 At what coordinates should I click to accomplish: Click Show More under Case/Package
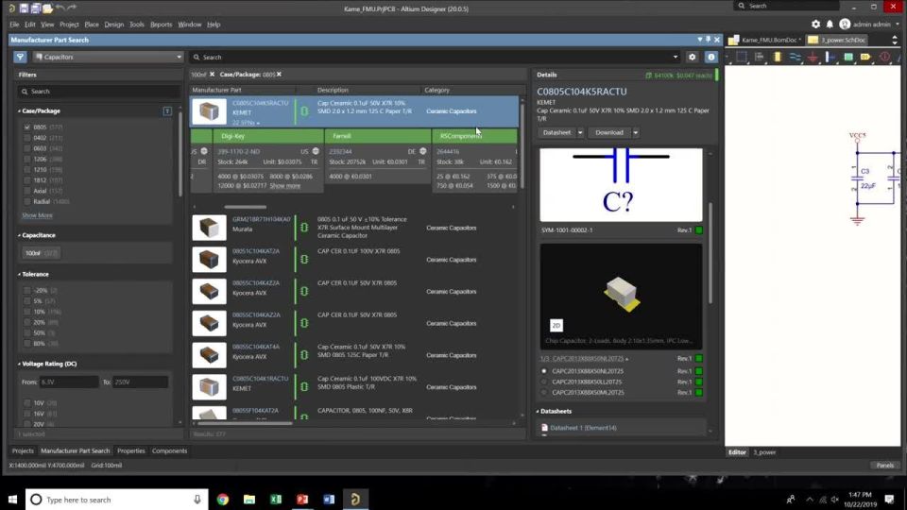tap(37, 215)
